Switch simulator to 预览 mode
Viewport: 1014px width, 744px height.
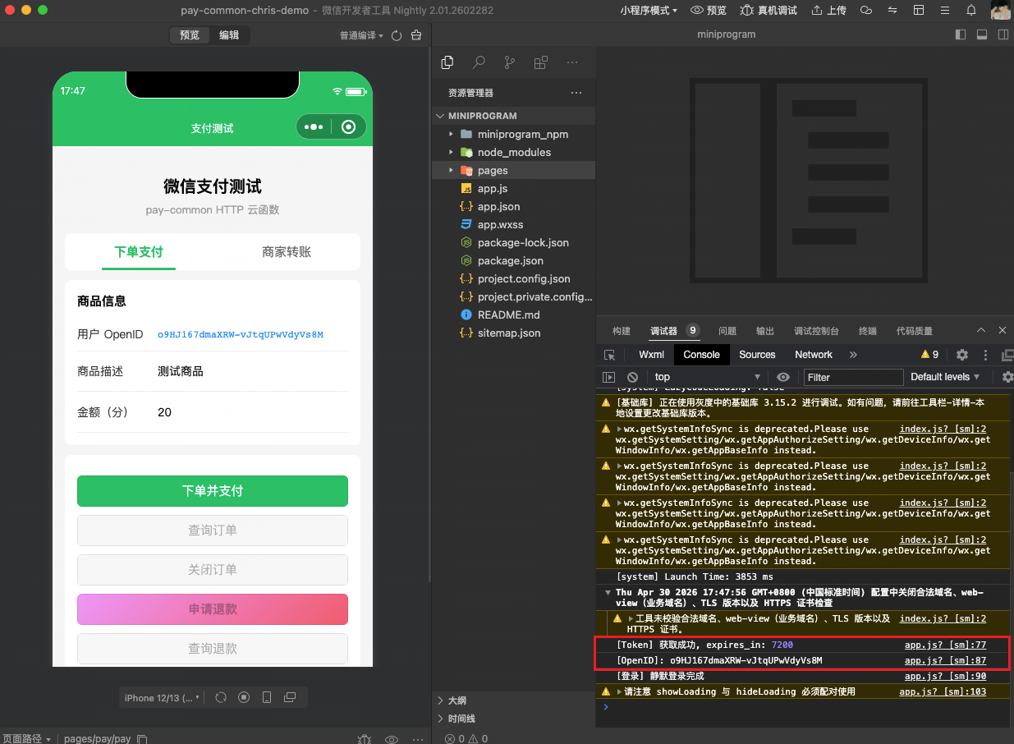pyautogui.click(x=190, y=35)
